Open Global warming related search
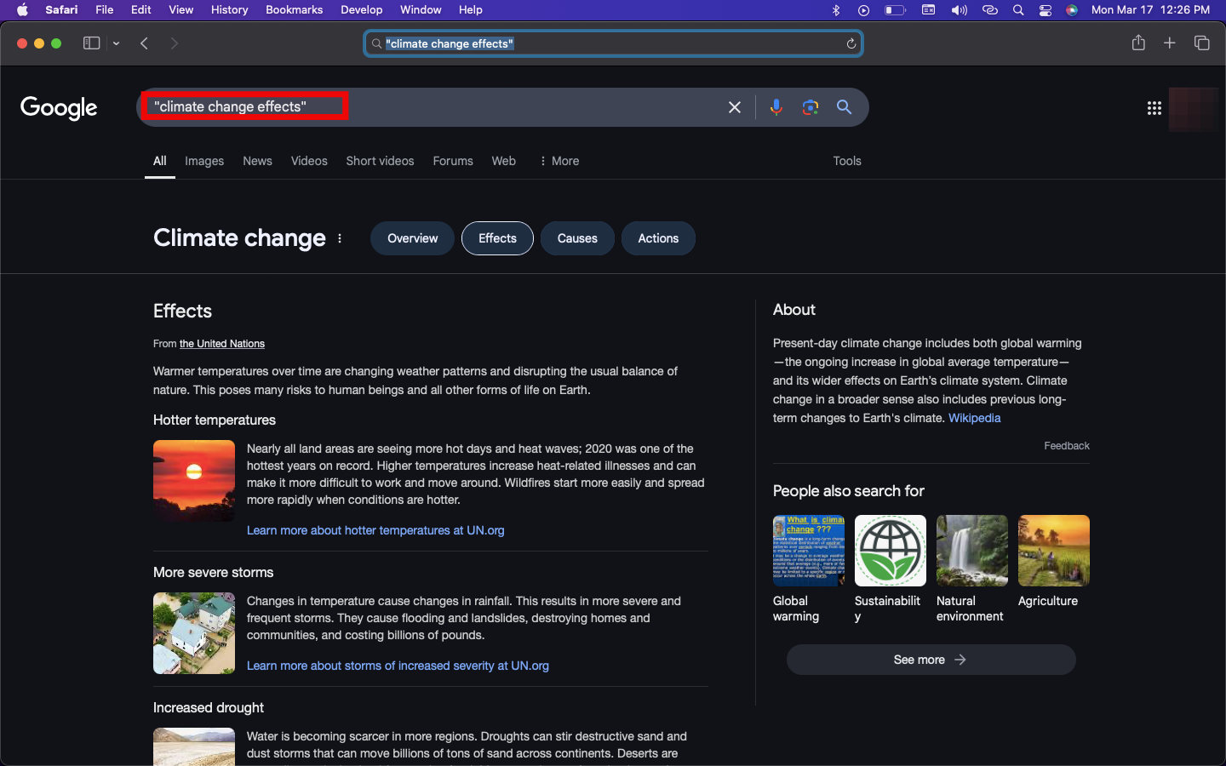Viewport: 1226px width, 766px height. coord(808,569)
